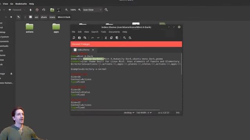Open the text editor's View menu
Image resolution: width=250 pixels, height=140 pixels.
(x=86, y=32)
